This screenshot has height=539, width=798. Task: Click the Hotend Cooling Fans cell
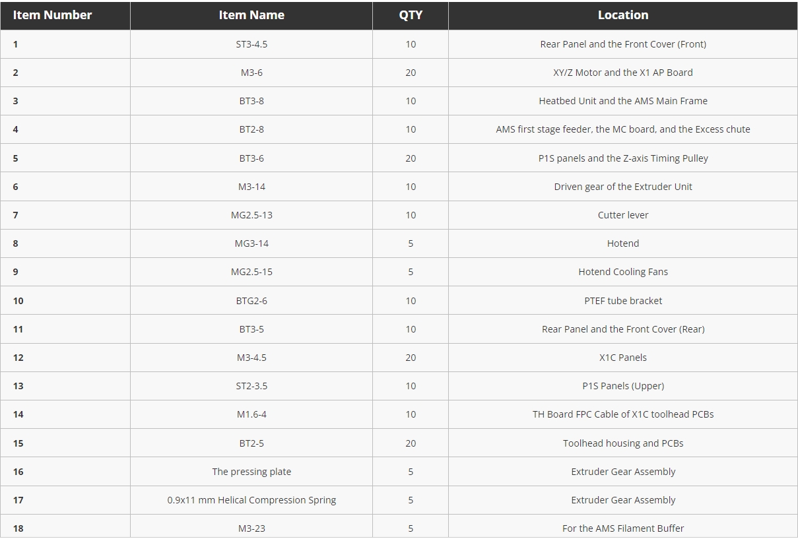point(622,272)
